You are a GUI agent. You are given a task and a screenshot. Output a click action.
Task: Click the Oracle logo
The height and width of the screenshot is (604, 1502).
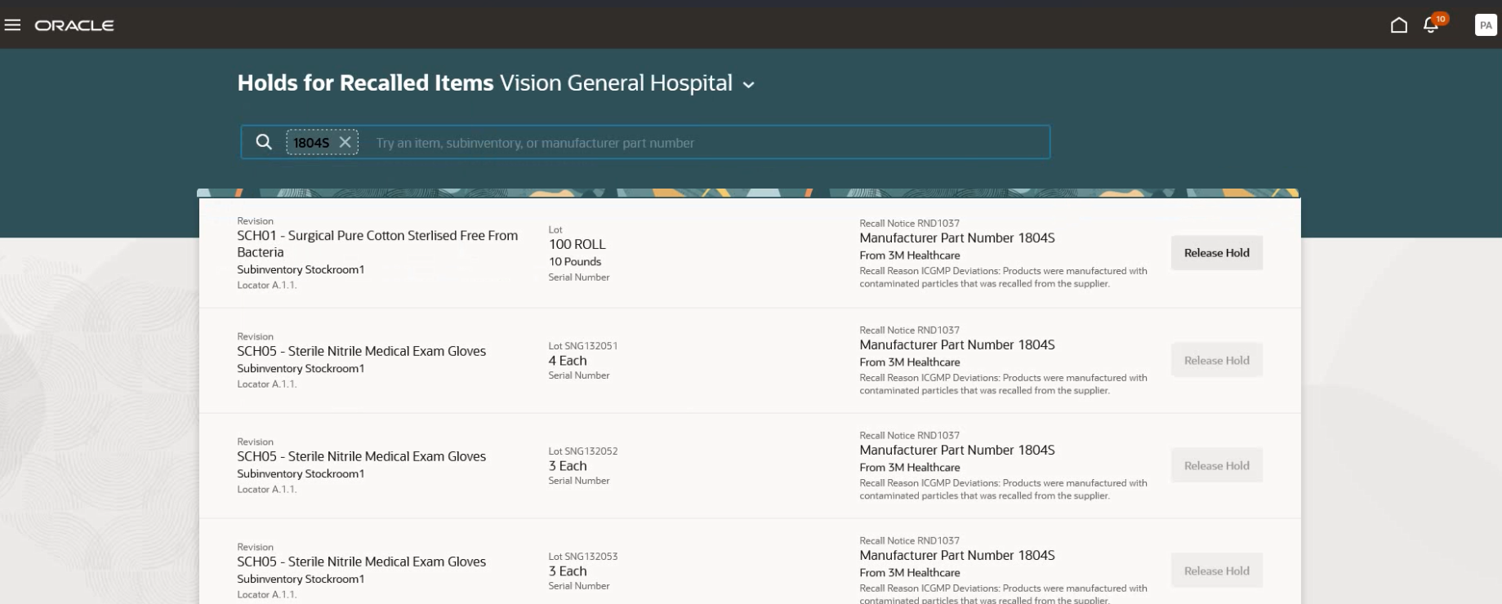(74, 25)
